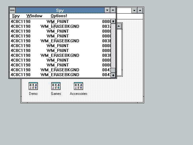193x145 pixels.
Task: Minimize the Spy window
Action: point(107,10)
